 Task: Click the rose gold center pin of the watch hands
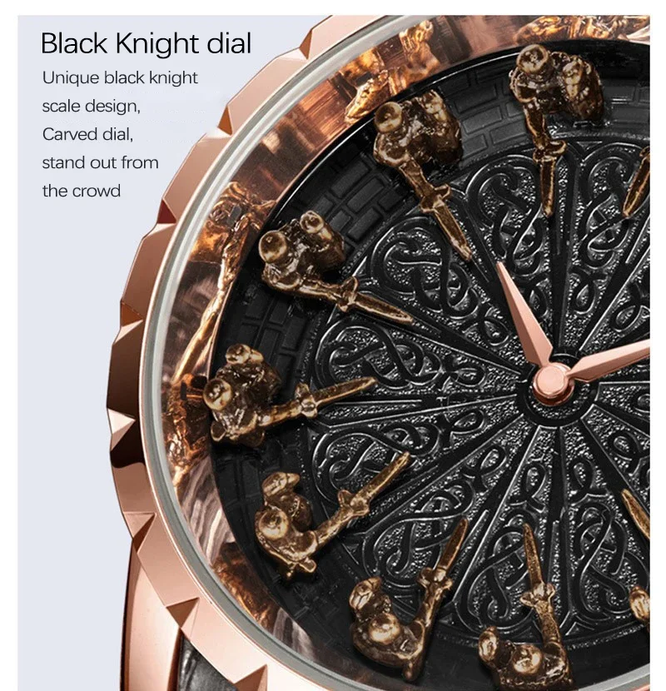[549, 380]
